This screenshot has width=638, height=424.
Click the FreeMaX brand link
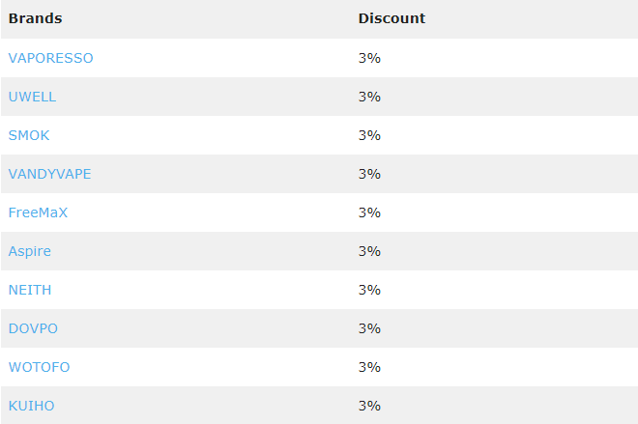(x=38, y=212)
